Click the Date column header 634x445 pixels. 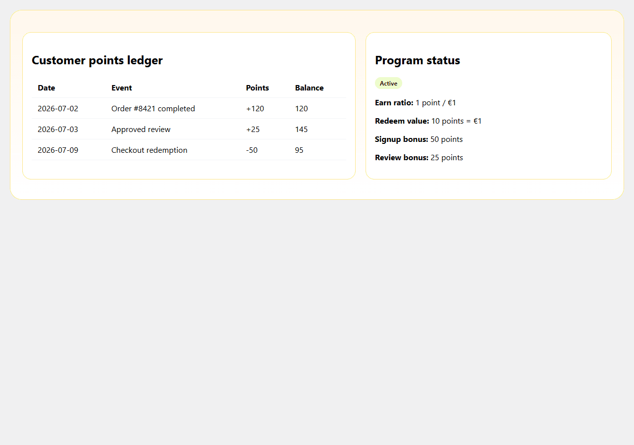[x=47, y=88]
